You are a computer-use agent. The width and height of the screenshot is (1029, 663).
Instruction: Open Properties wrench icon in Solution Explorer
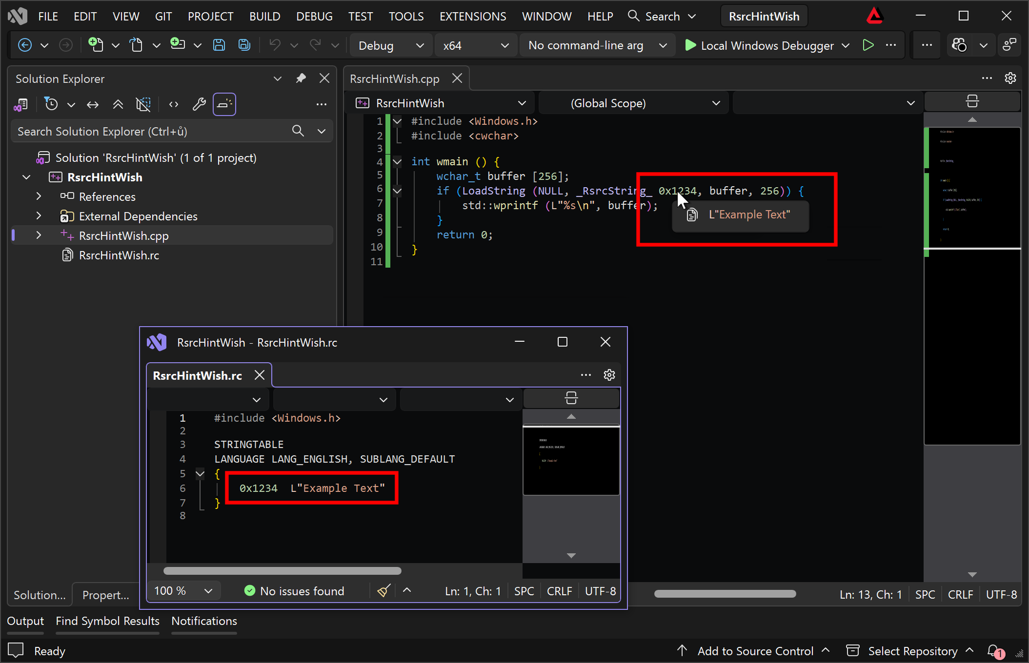199,104
